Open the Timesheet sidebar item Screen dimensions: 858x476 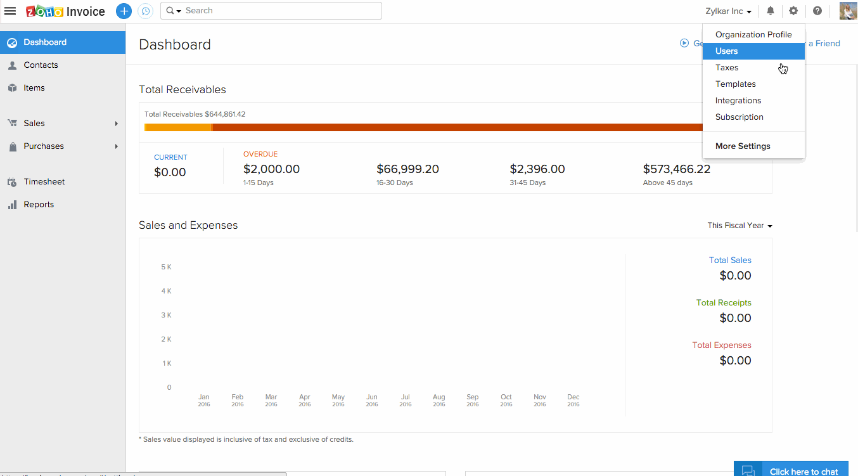click(x=44, y=182)
